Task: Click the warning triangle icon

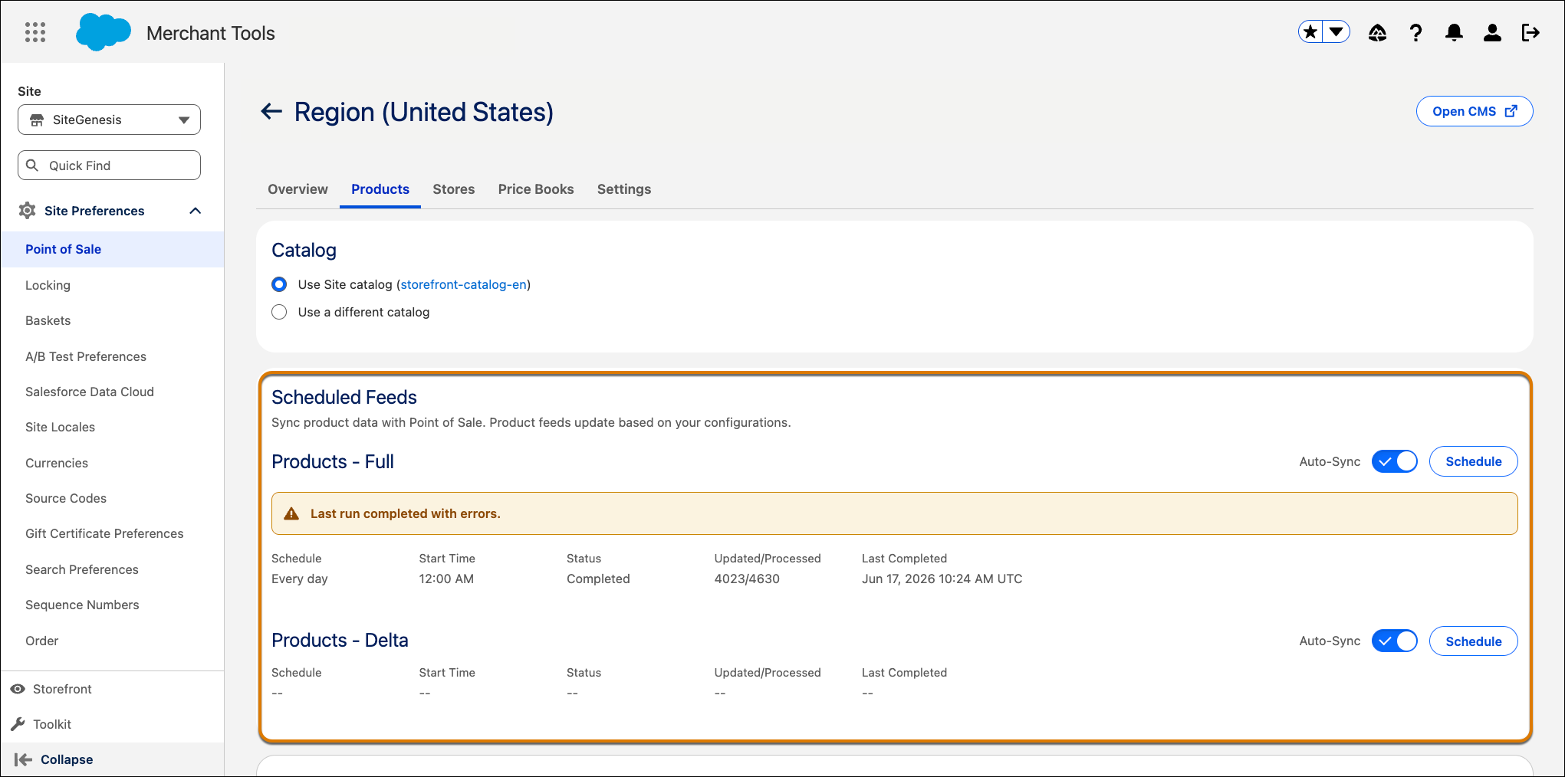Action: (x=291, y=513)
